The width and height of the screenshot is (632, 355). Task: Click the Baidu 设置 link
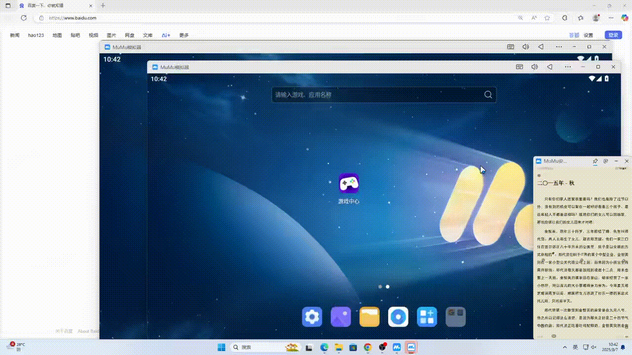click(x=588, y=35)
